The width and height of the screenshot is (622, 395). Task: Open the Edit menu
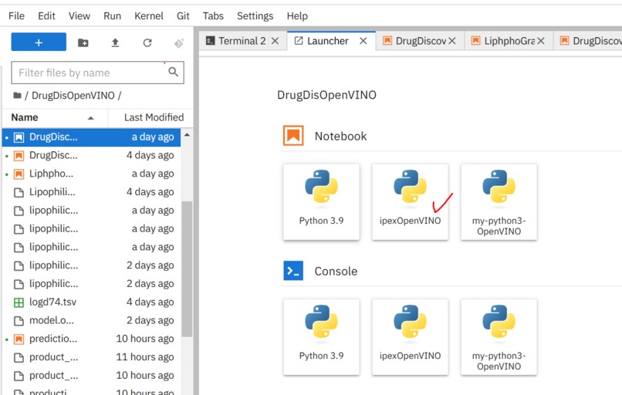[46, 16]
